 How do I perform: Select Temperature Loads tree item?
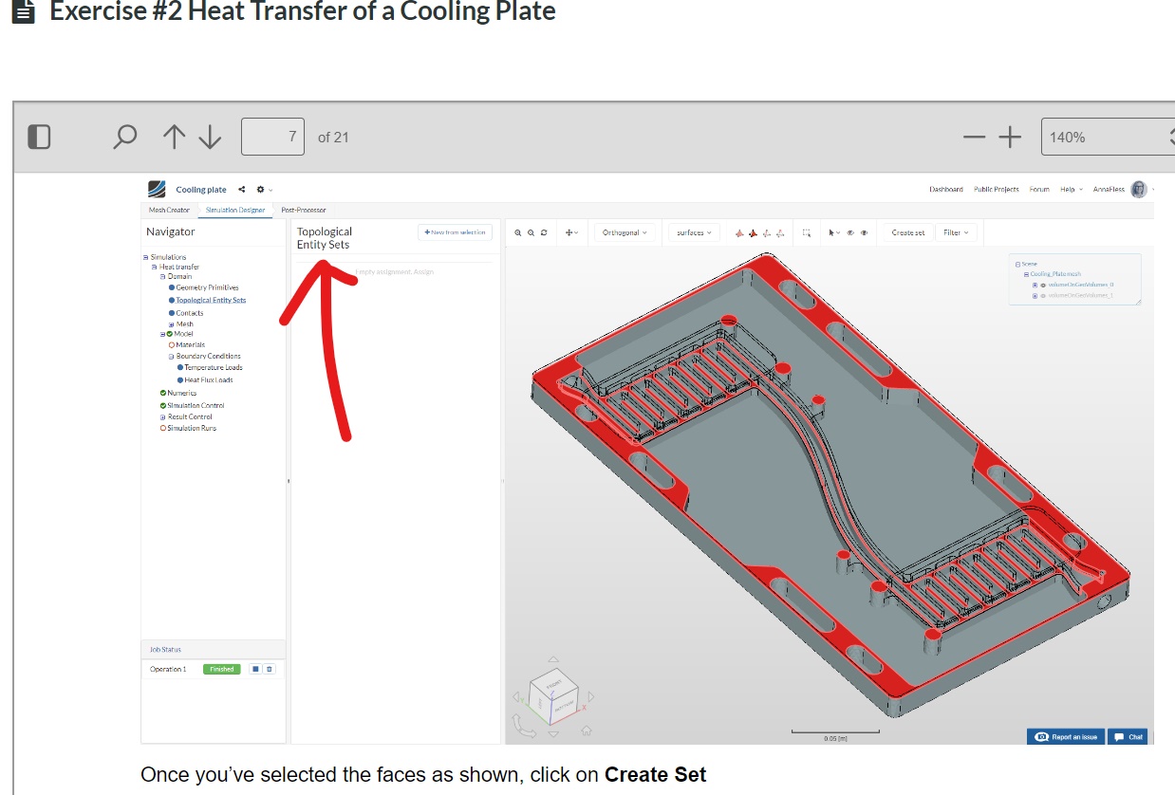(213, 368)
